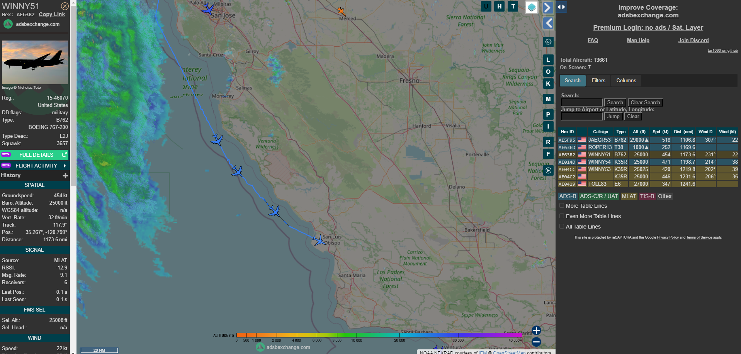Enable All Table Lines checkbox

[x=562, y=227]
